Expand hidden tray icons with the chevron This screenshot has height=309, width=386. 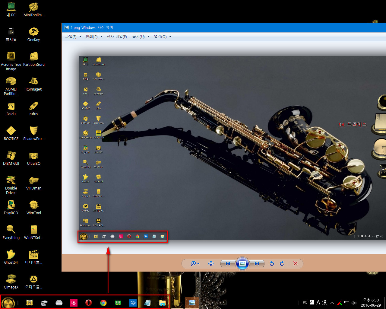[332, 303]
